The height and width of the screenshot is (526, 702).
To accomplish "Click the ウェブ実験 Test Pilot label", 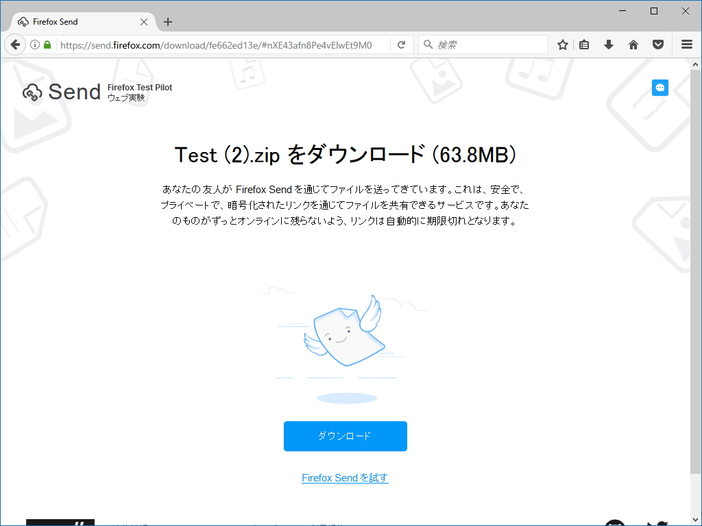I will pos(125,98).
